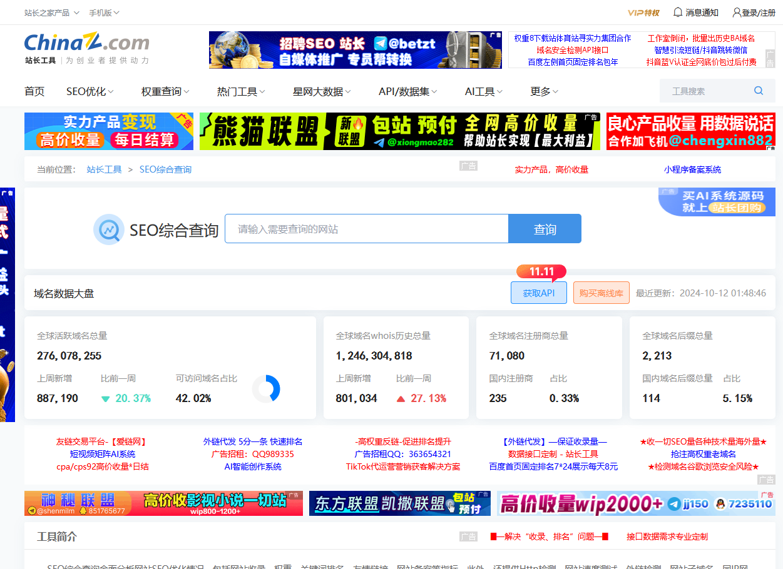Screen dimensions: 783x569
Task: Open the AI工具 menu dropdown
Action: pos(484,91)
